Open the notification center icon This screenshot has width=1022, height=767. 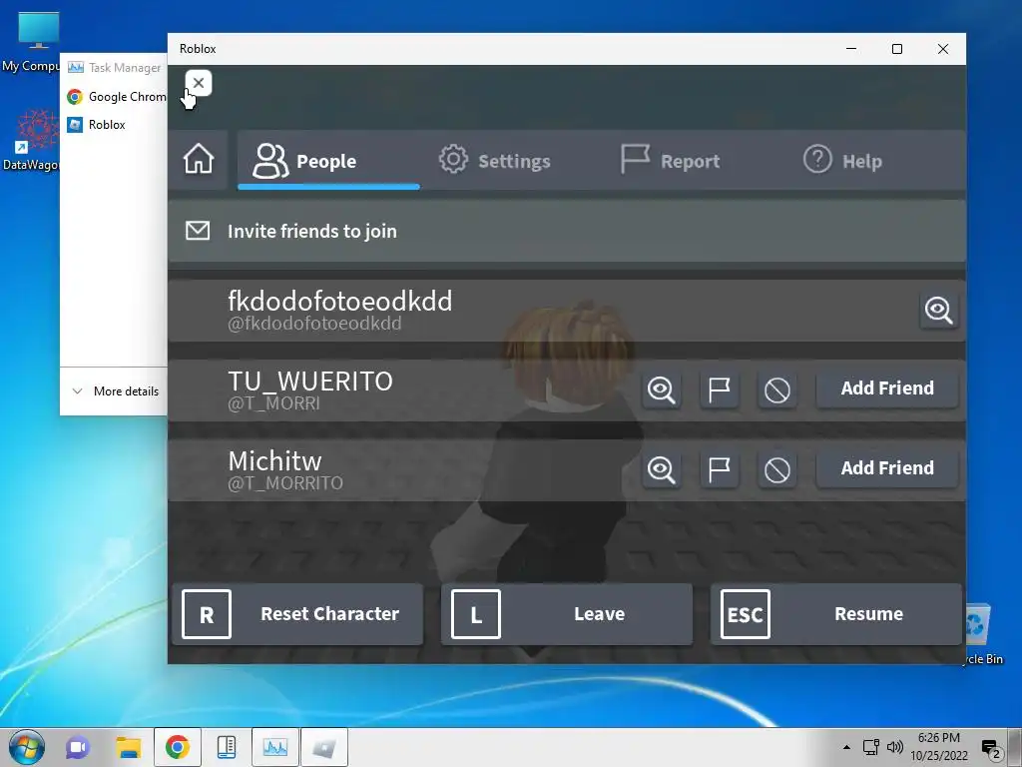point(991,749)
